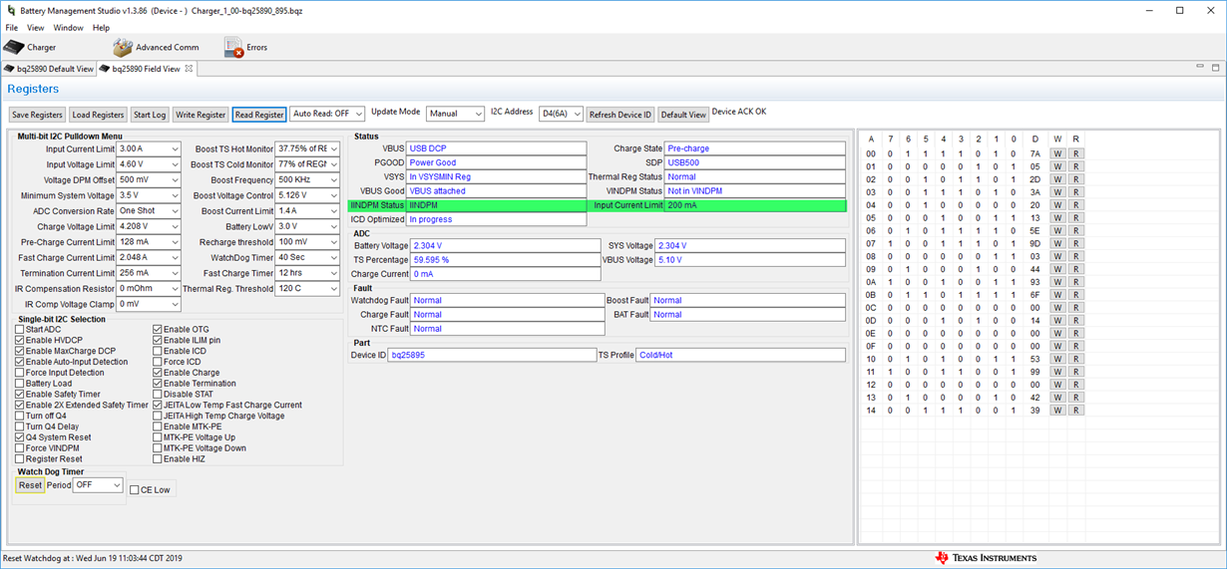Uncheck Enable Termination
1227x569 pixels.
click(158, 384)
